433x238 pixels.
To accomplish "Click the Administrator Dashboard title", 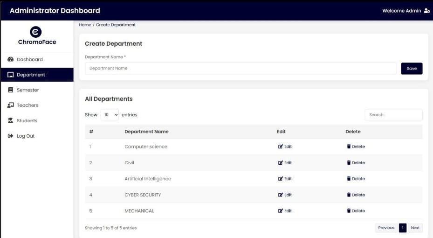I will coord(55,11).
